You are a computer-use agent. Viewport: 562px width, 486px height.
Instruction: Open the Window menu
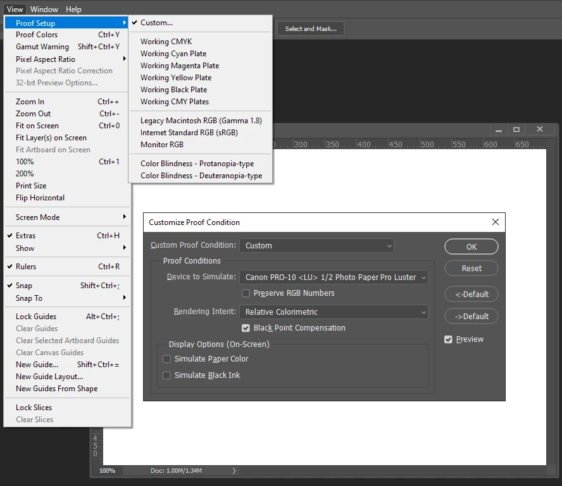[x=44, y=9]
